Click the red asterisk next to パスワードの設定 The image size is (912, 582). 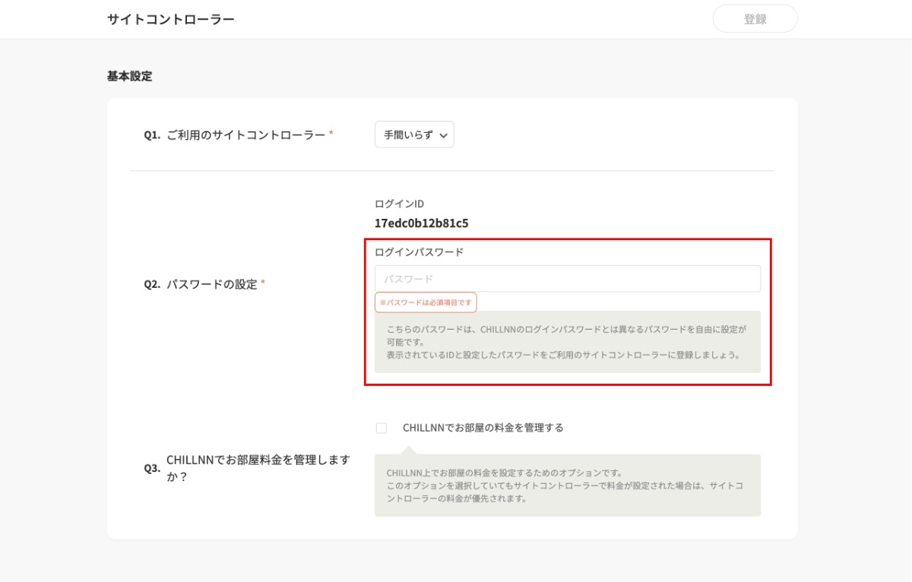(263, 283)
